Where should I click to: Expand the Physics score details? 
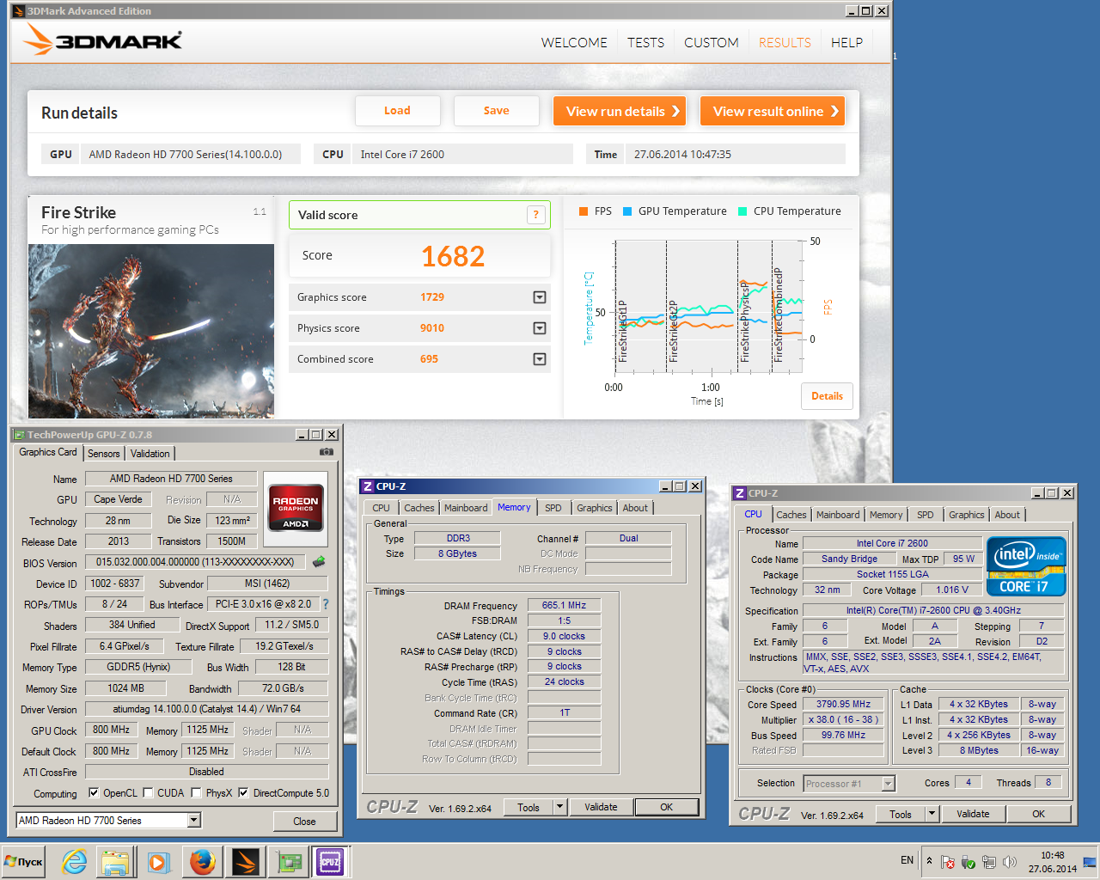(540, 328)
